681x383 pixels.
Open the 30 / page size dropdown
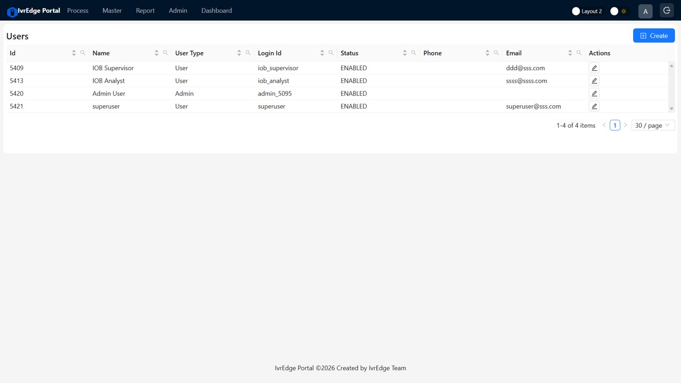(x=652, y=125)
